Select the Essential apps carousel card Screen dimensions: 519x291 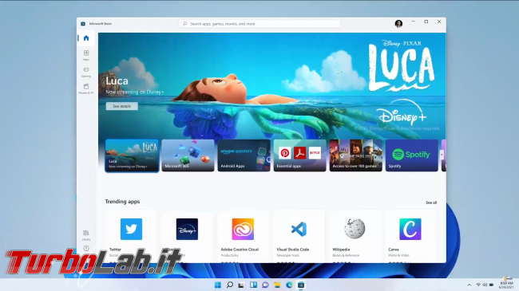click(x=299, y=155)
